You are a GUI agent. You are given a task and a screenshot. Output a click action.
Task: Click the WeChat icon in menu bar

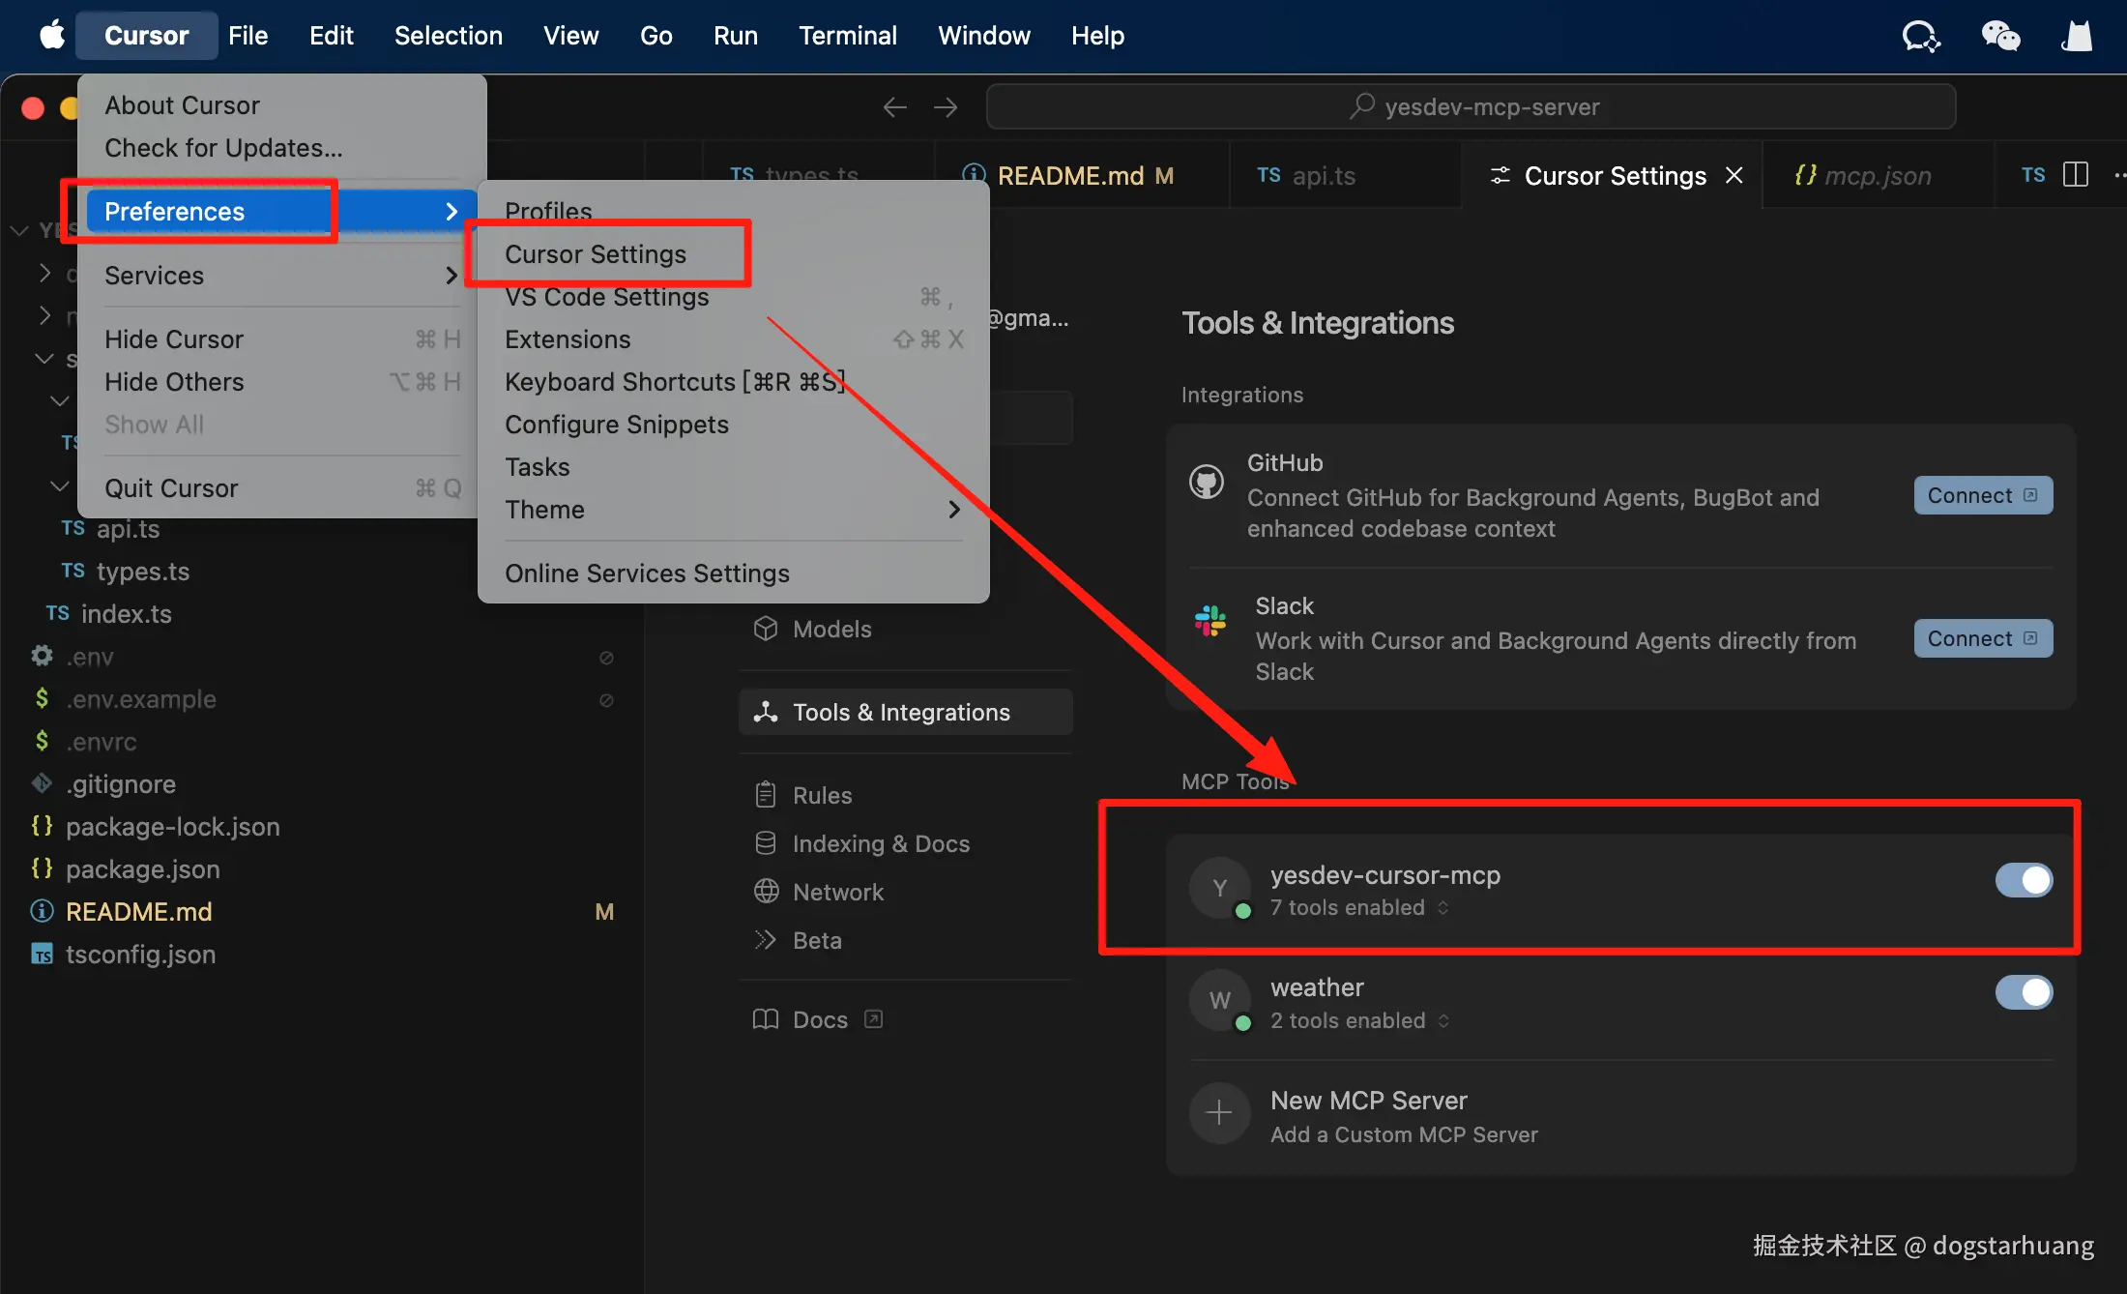pos(2000,36)
